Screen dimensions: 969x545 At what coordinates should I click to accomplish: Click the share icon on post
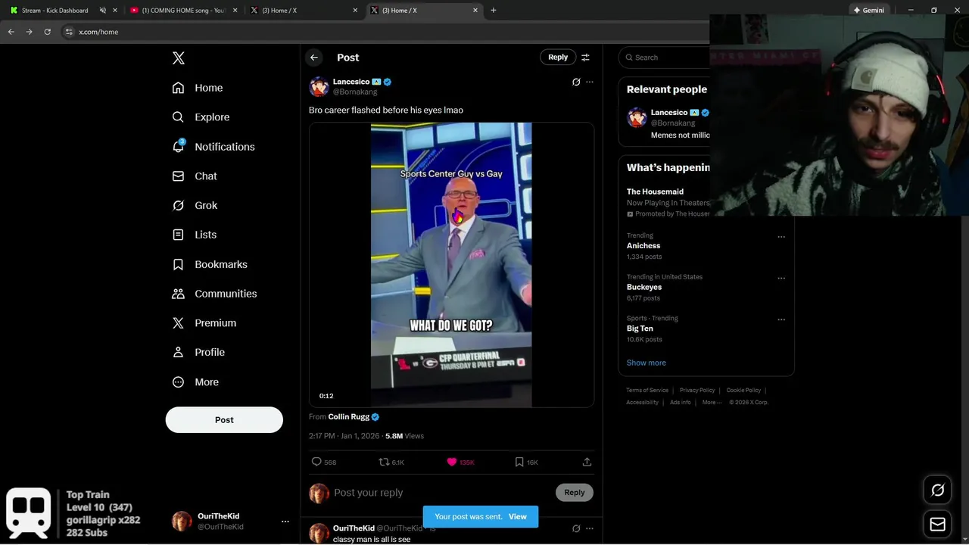coord(587,462)
